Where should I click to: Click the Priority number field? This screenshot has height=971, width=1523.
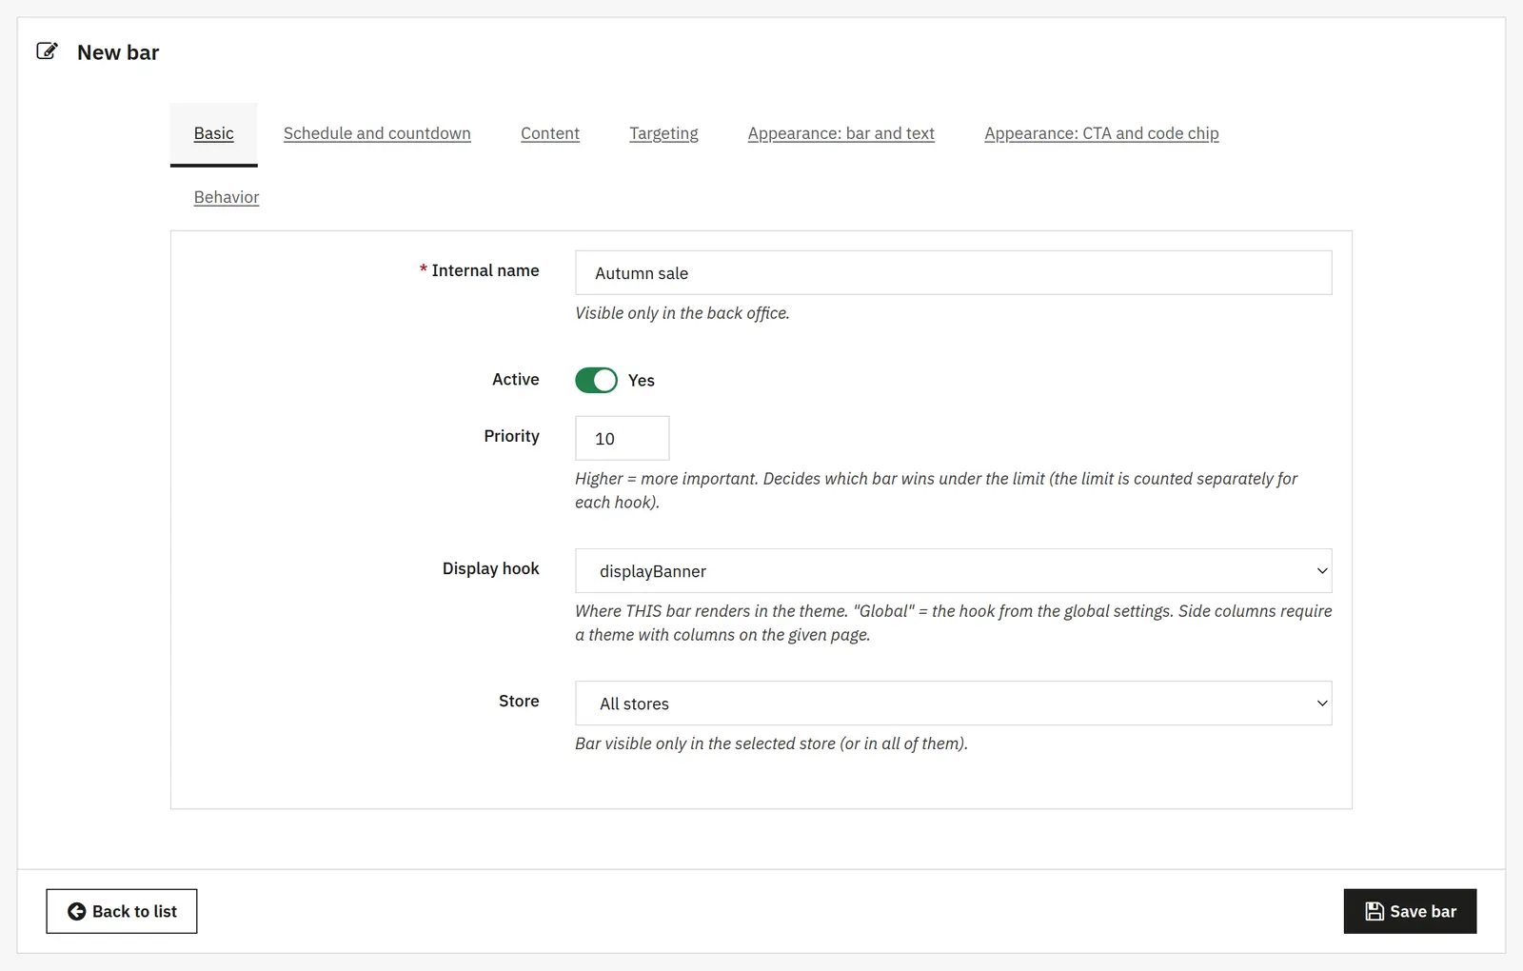point(622,439)
